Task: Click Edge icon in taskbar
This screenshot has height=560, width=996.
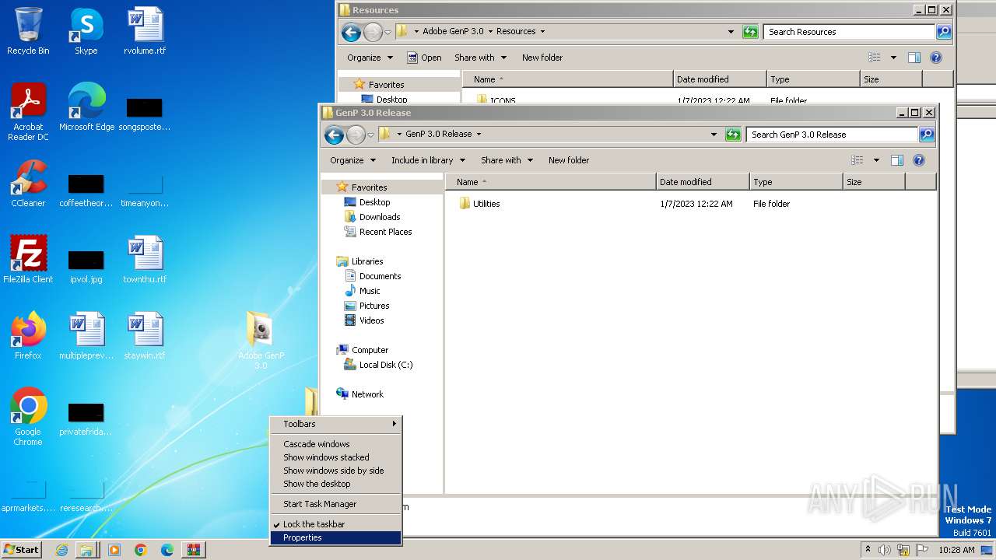Action: point(167,550)
